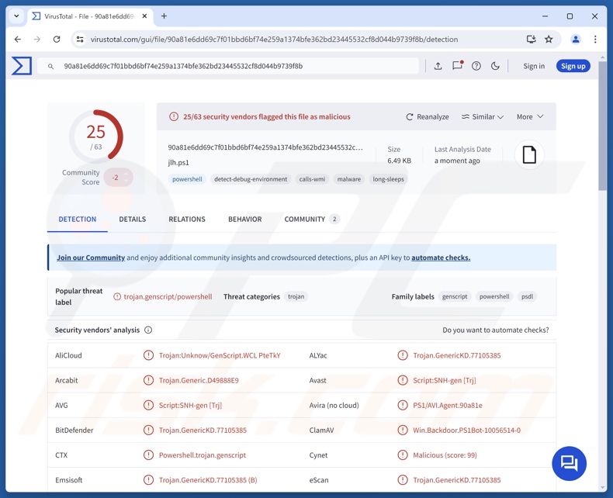The height and width of the screenshot is (498, 613).
Task: Click the info icon beside Security vendors' analysis
Action: pyautogui.click(x=148, y=330)
